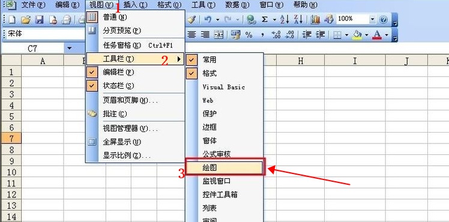This screenshot has height=222, width=449.
Task: Open the AutoSum functions dropdown arrow
Action: pos(274,19)
